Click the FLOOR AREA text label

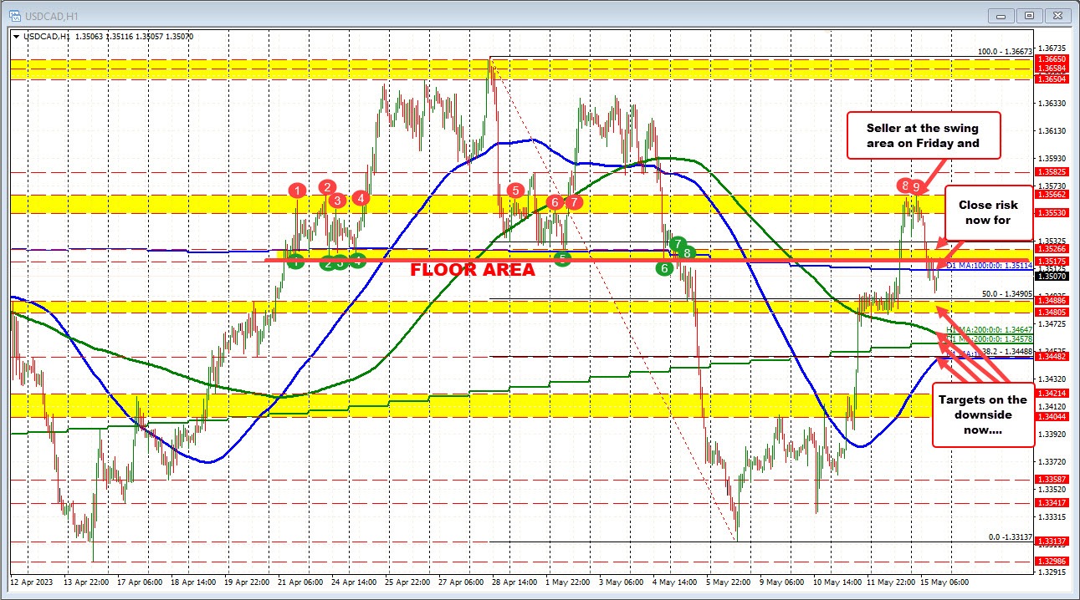pos(473,269)
